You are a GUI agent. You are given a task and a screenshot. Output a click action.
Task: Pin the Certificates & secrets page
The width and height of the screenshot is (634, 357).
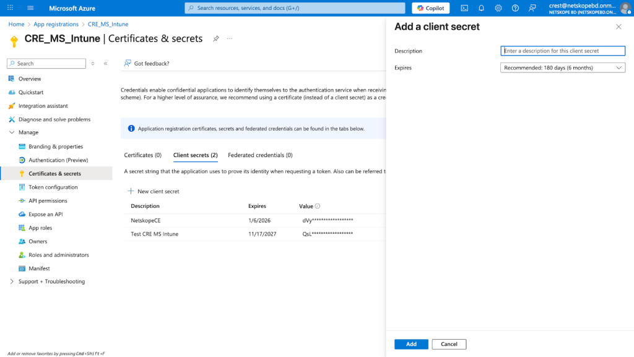pos(216,39)
